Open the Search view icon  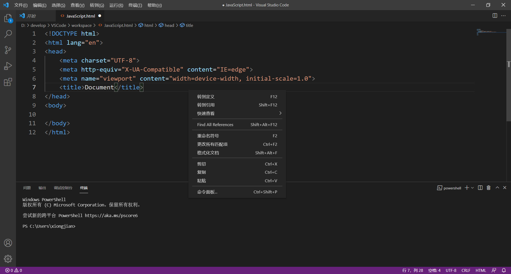pos(8,34)
